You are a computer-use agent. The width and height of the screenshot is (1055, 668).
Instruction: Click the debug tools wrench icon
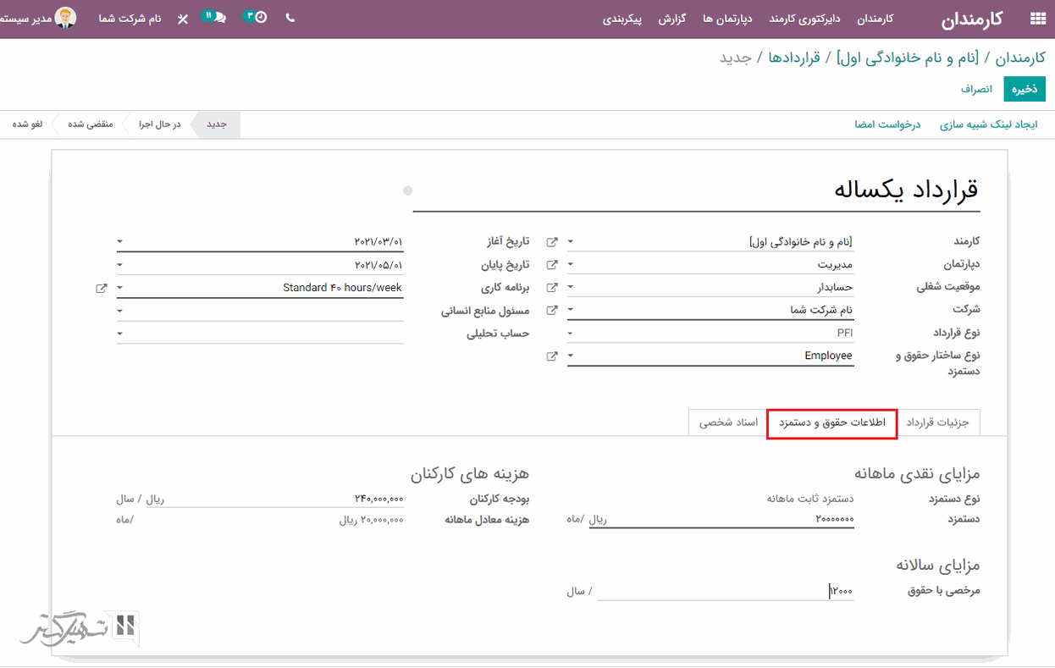click(x=183, y=19)
